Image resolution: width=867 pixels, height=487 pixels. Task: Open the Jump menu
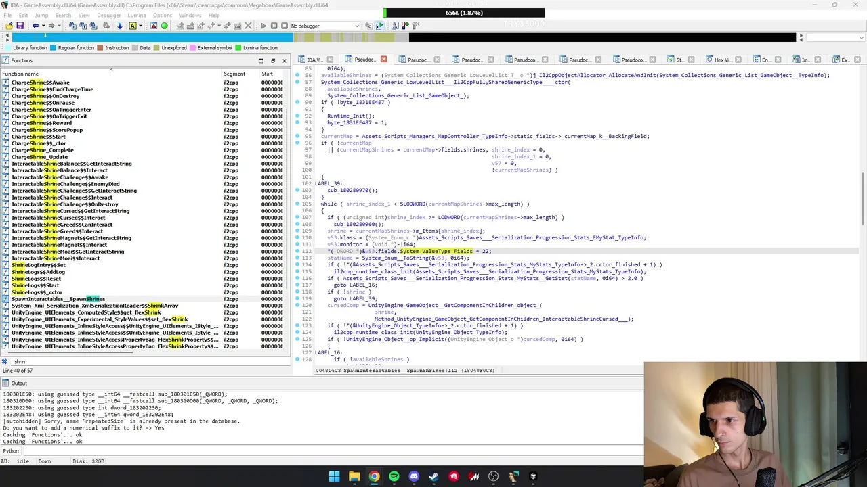tap(41, 15)
